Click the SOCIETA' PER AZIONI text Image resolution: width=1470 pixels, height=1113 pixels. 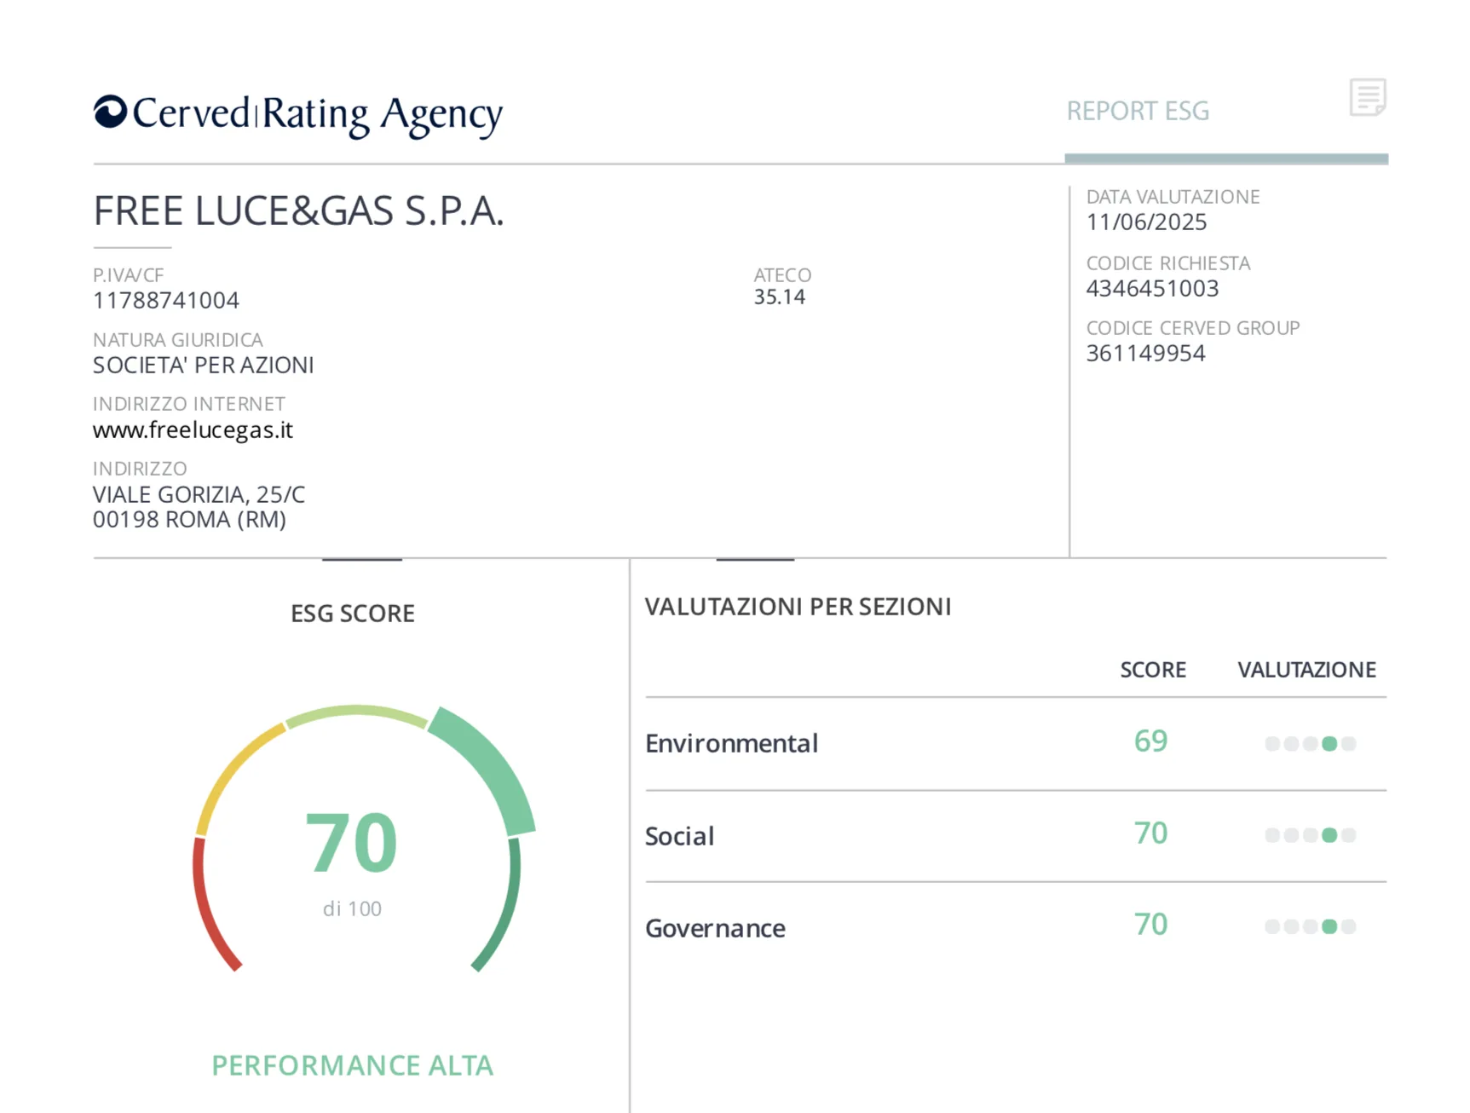pos(204,365)
